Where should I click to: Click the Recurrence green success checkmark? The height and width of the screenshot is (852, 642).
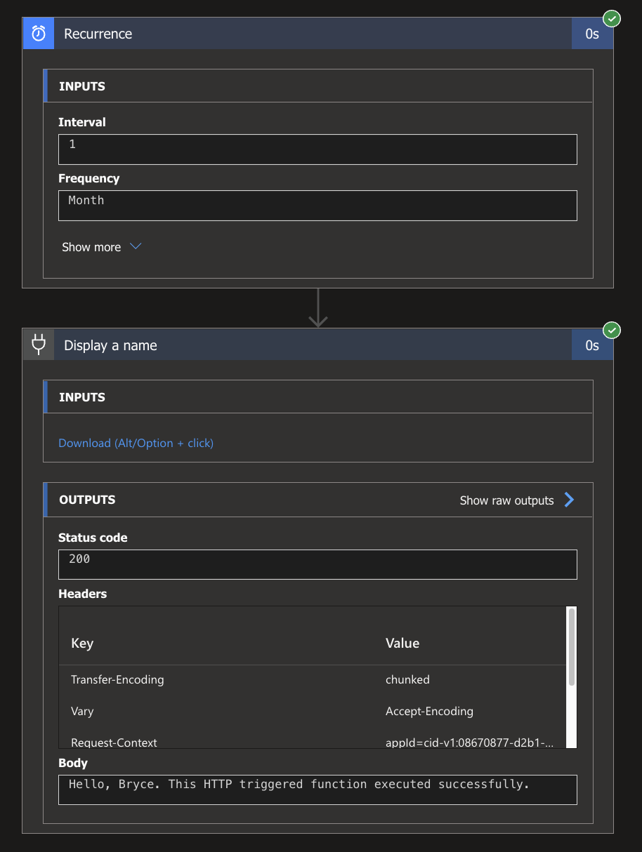point(612,19)
